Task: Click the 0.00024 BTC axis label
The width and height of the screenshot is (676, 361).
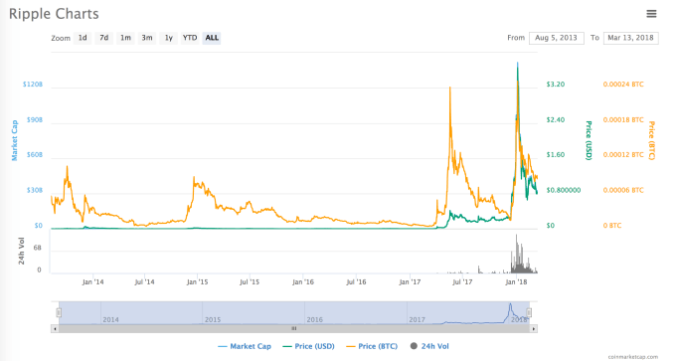Action: coord(623,85)
